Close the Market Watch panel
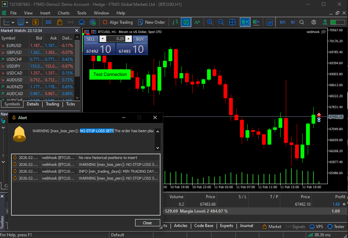Viewport: 348px width, 238px height. [77, 30]
